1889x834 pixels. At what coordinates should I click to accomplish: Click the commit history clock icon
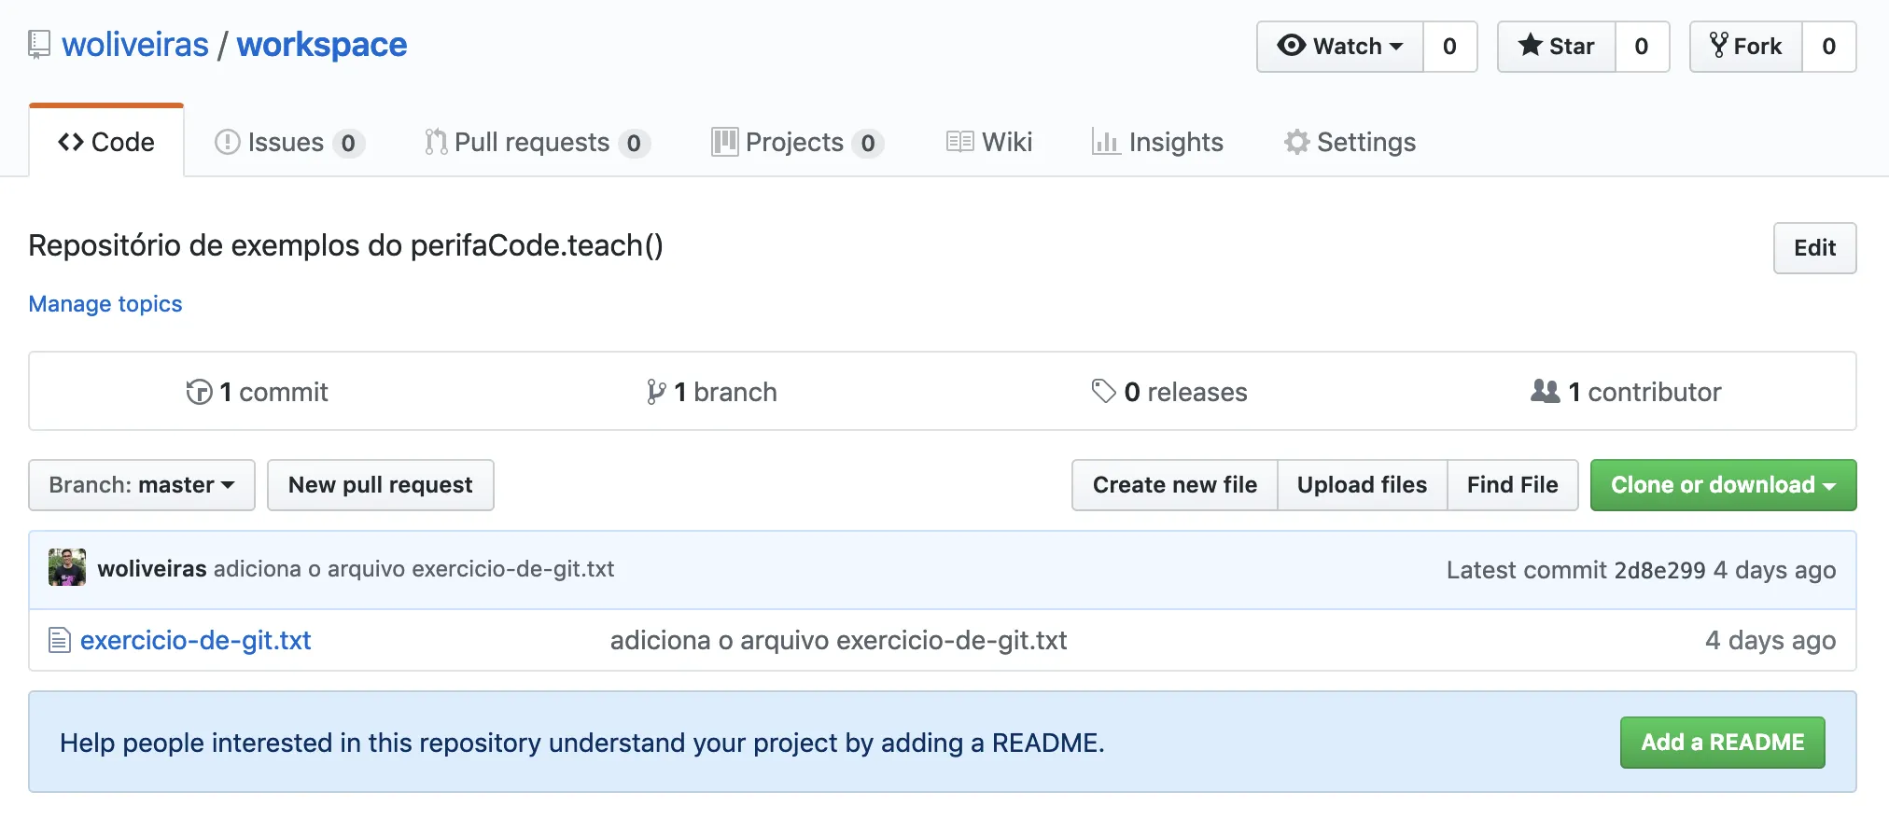pyautogui.click(x=199, y=392)
